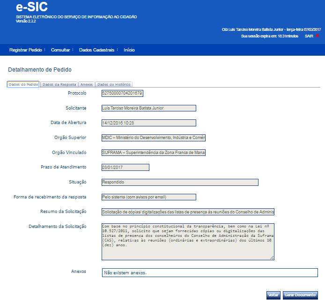The height and width of the screenshot is (301, 325).
Task: Click the 'Não existem anexos.' text
Action: click(x=125, y=273)
